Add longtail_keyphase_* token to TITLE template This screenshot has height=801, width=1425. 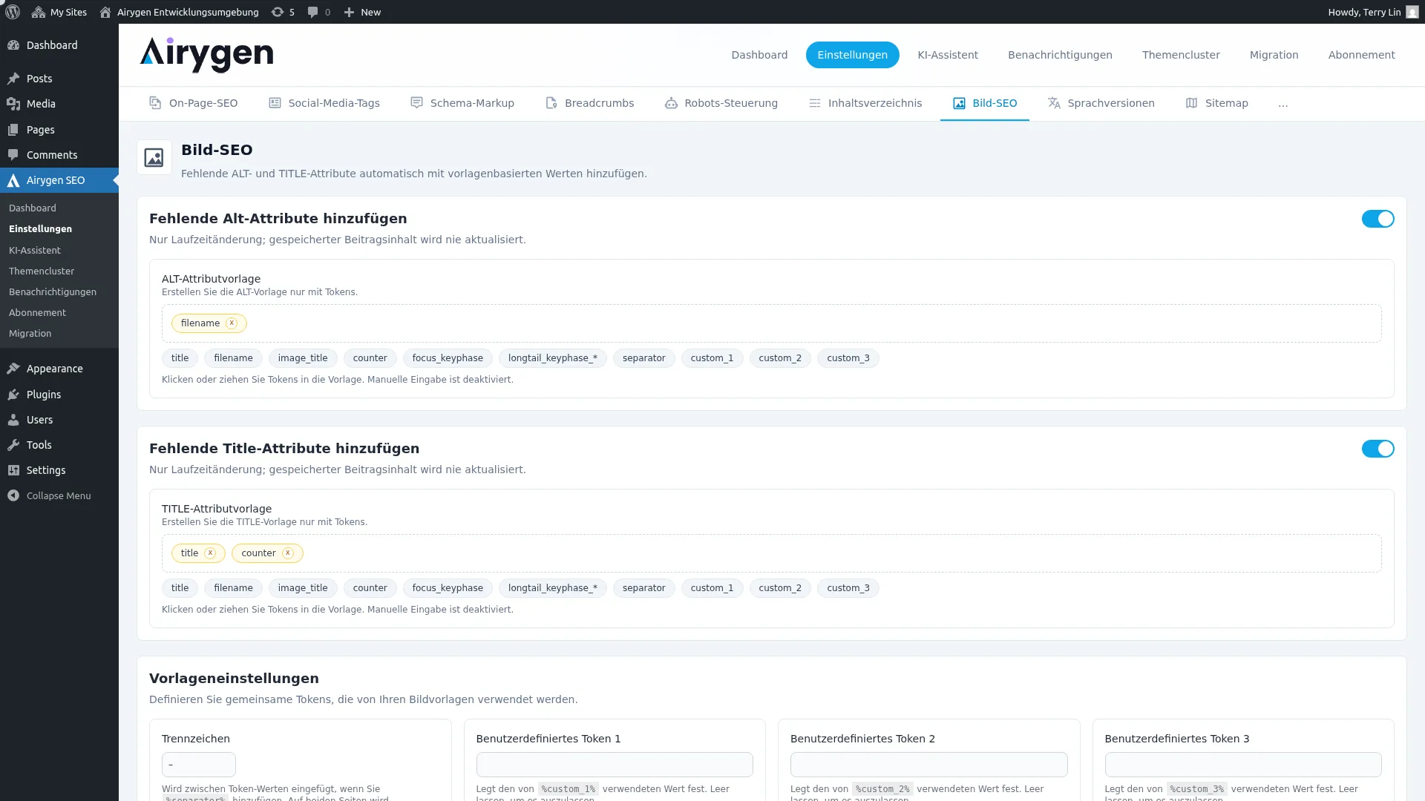click(552, 588)
